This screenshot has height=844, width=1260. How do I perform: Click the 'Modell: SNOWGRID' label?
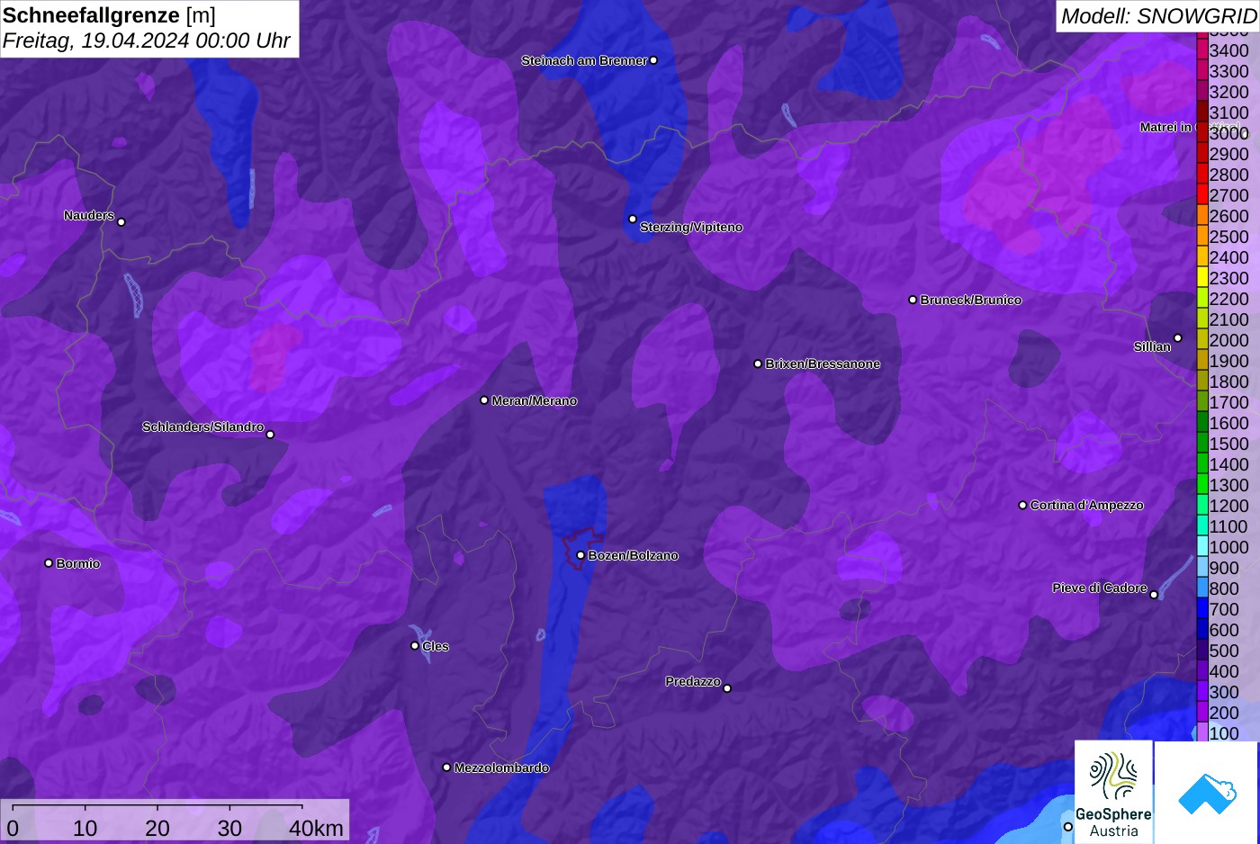click(x=1158, y=15)
